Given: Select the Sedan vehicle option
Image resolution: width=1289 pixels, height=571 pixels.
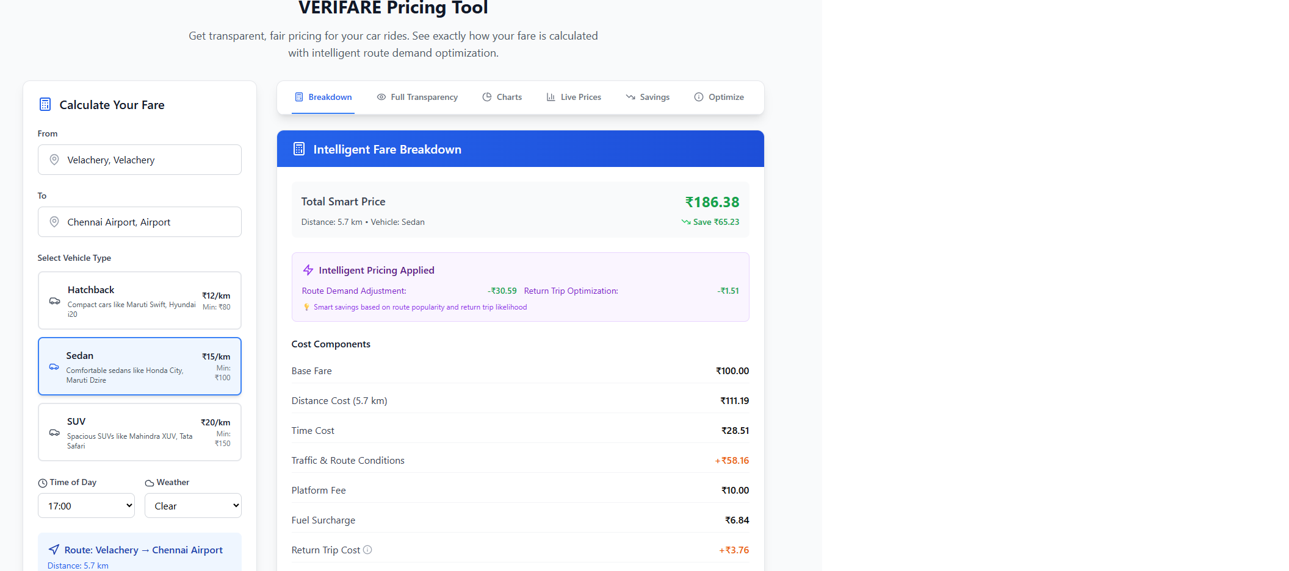Looking at the screenshot, I should (140, 366).
